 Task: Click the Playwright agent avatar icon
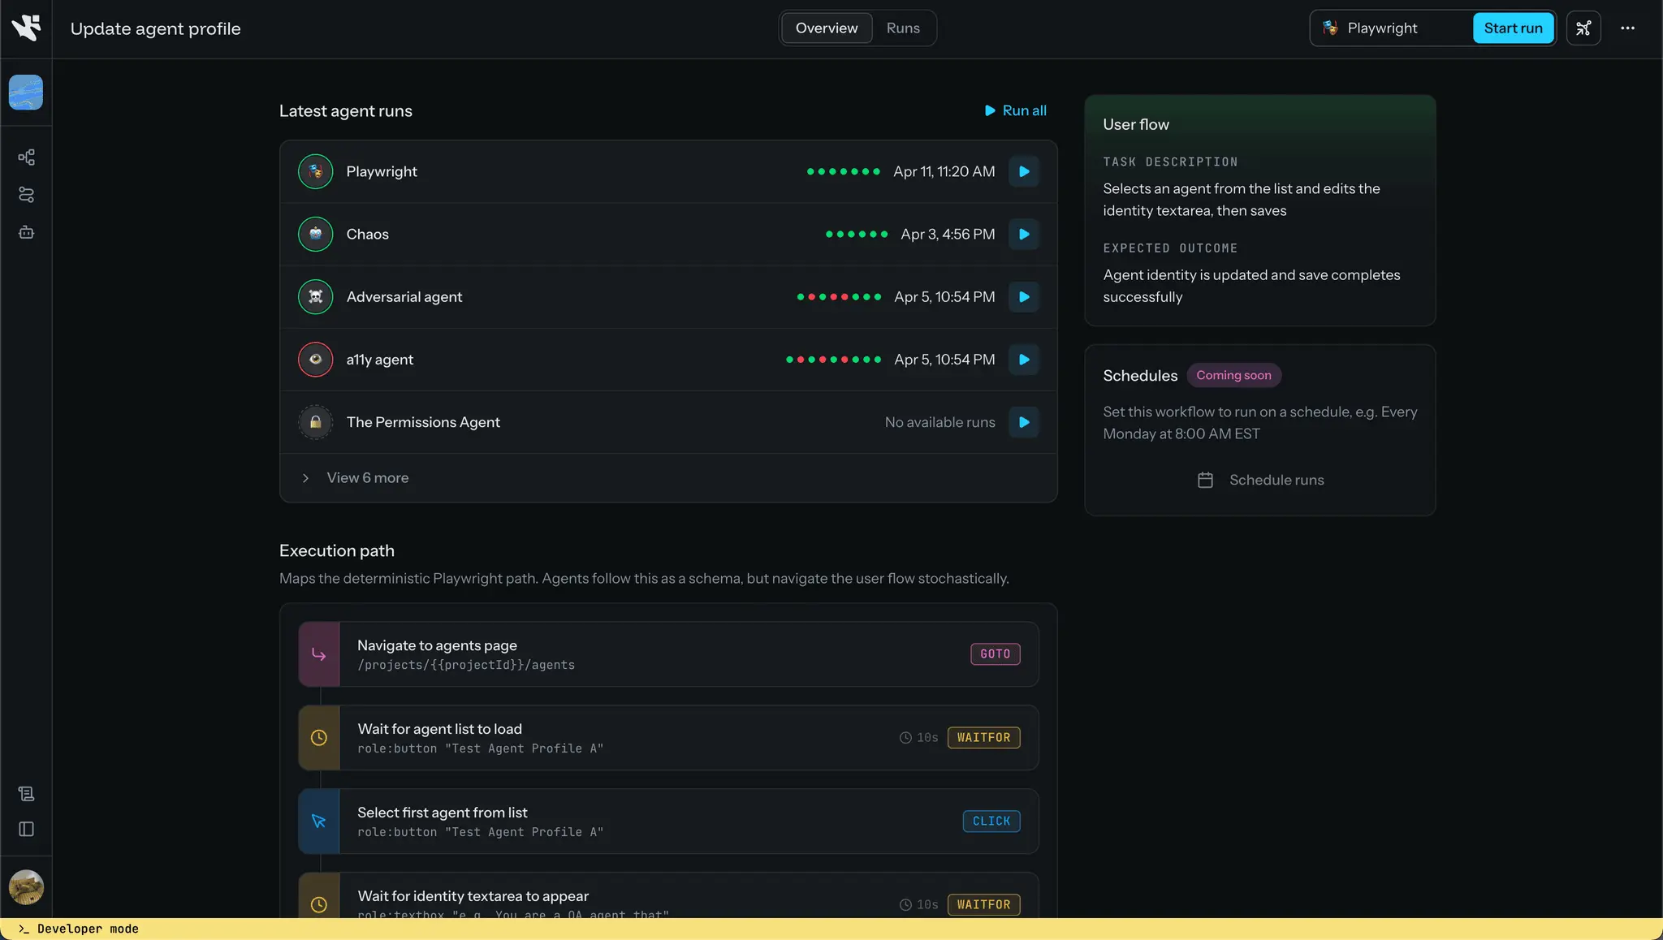tap(315, 171)
